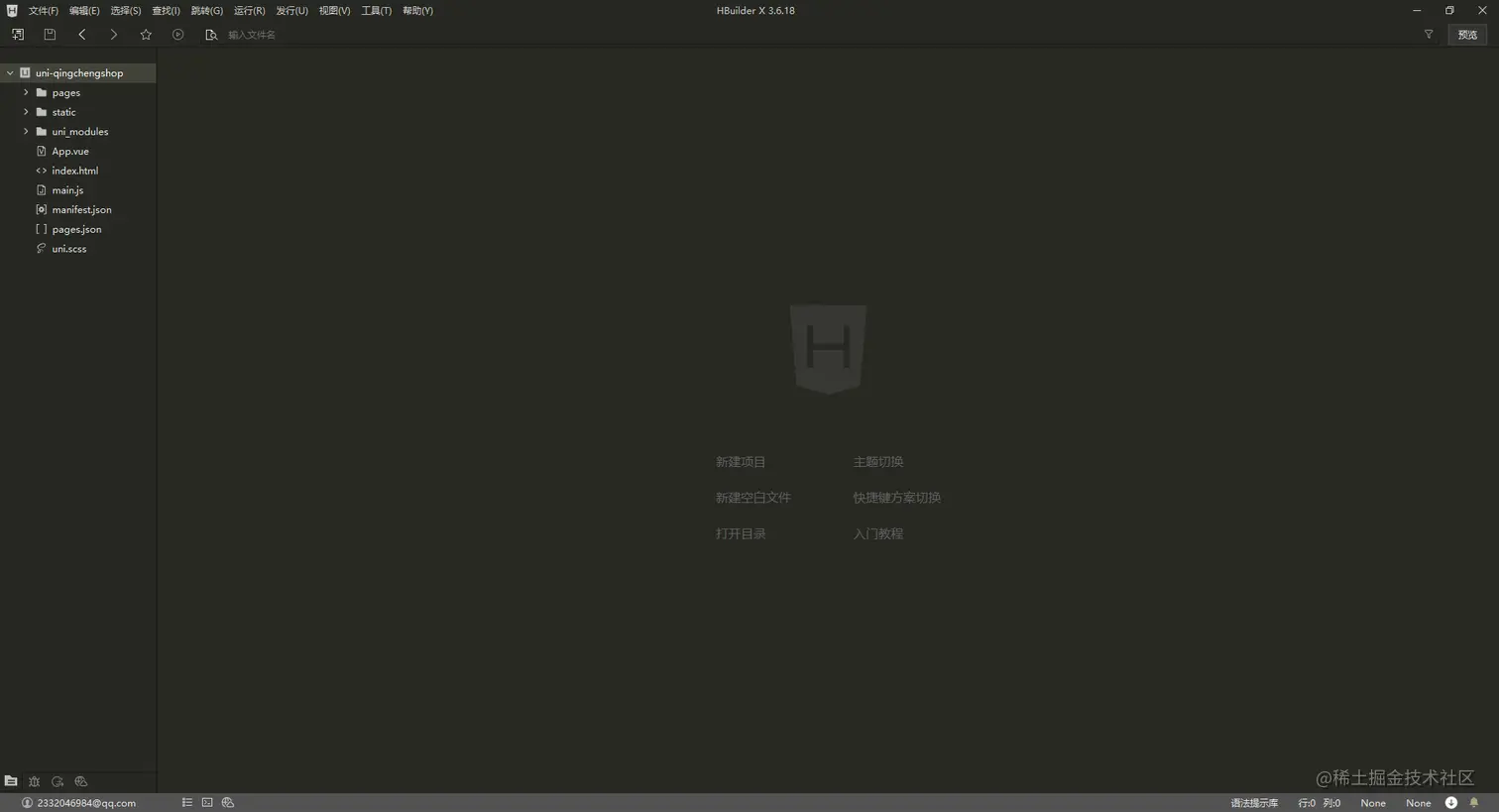Click the 行:0 列:0 cursor position
Image resolution: width=1499 pixels, height=812 pixels.
point(1319,803)
